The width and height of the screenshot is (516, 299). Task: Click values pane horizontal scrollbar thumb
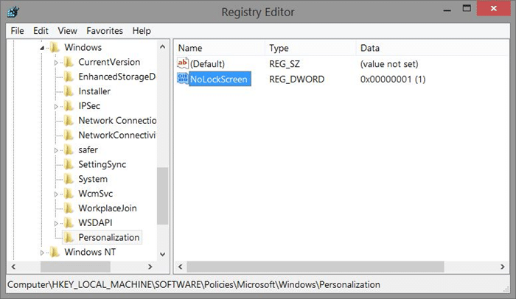click(x=315, y=267)
